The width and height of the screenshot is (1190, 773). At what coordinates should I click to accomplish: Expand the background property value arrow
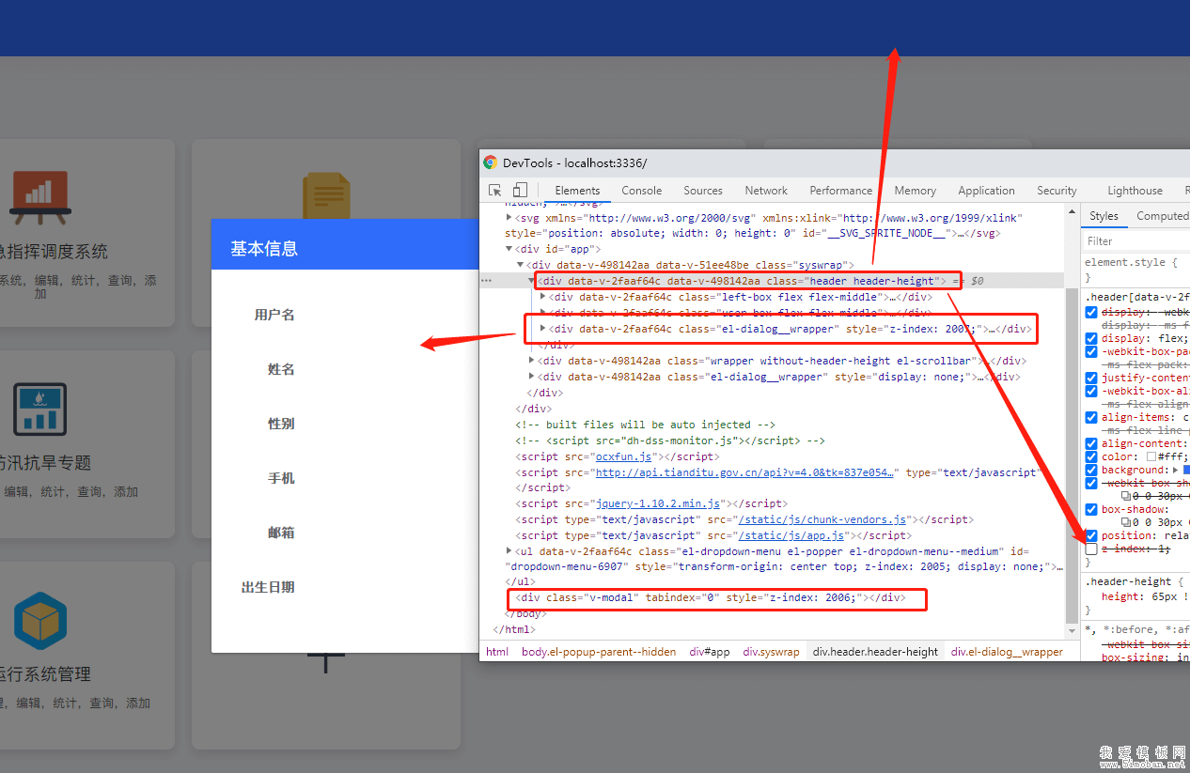click(1174, 470)
